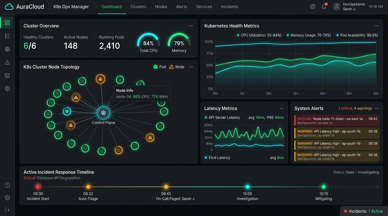Click the AuraCloud cloud logo
This screenshot has height=216, width=388.
click(x=9, y=7)
